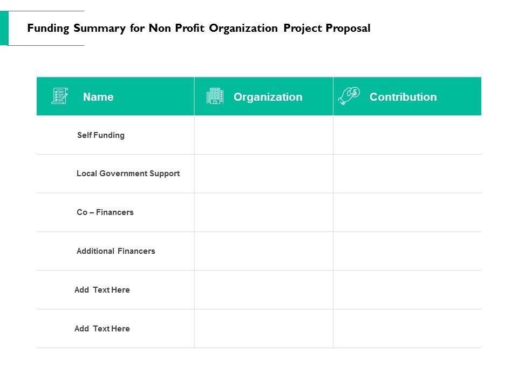Viewport: 518px width, 388px height.
Task: Click the hand with coin icon
Action: pos(349,95)
